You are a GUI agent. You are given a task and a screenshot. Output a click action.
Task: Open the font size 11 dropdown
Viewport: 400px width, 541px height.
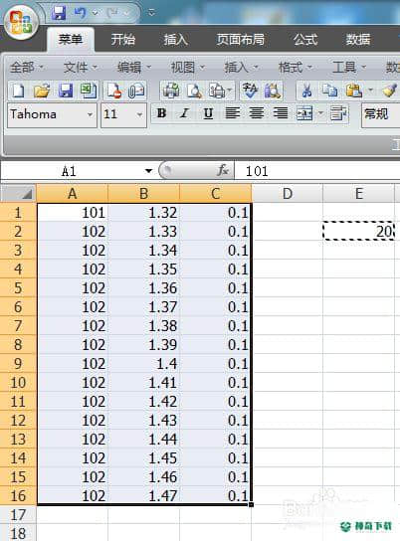coord(139,115)
